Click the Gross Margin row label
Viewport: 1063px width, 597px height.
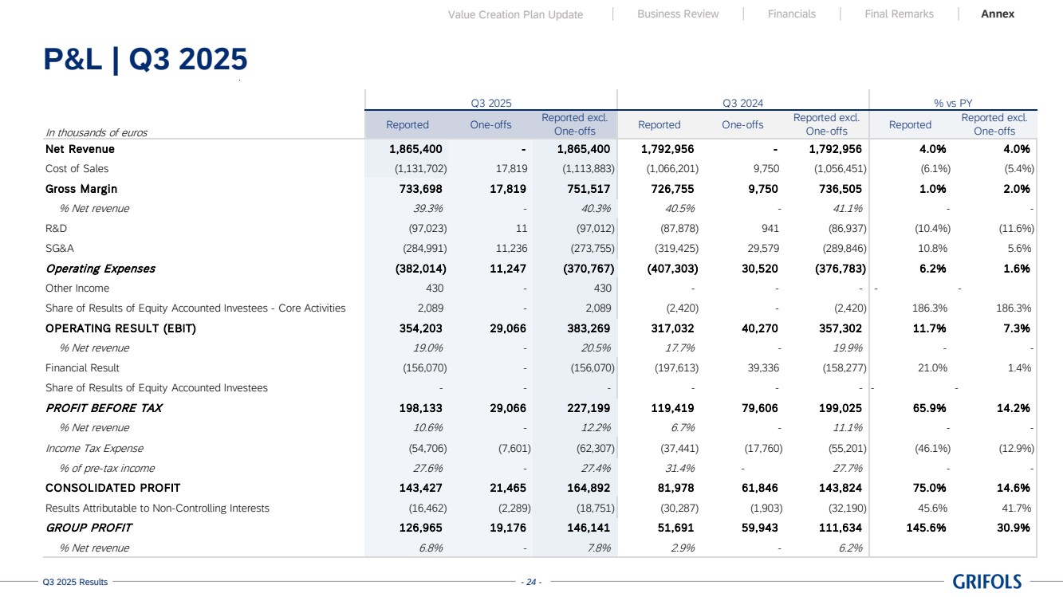point(81,189)
